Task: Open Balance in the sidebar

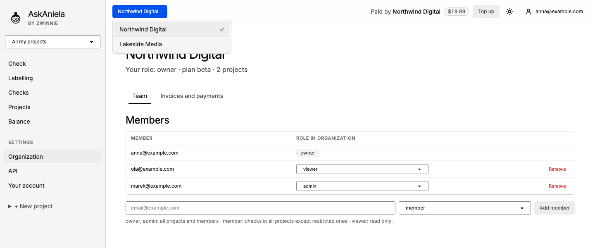Action: (52, 122)
